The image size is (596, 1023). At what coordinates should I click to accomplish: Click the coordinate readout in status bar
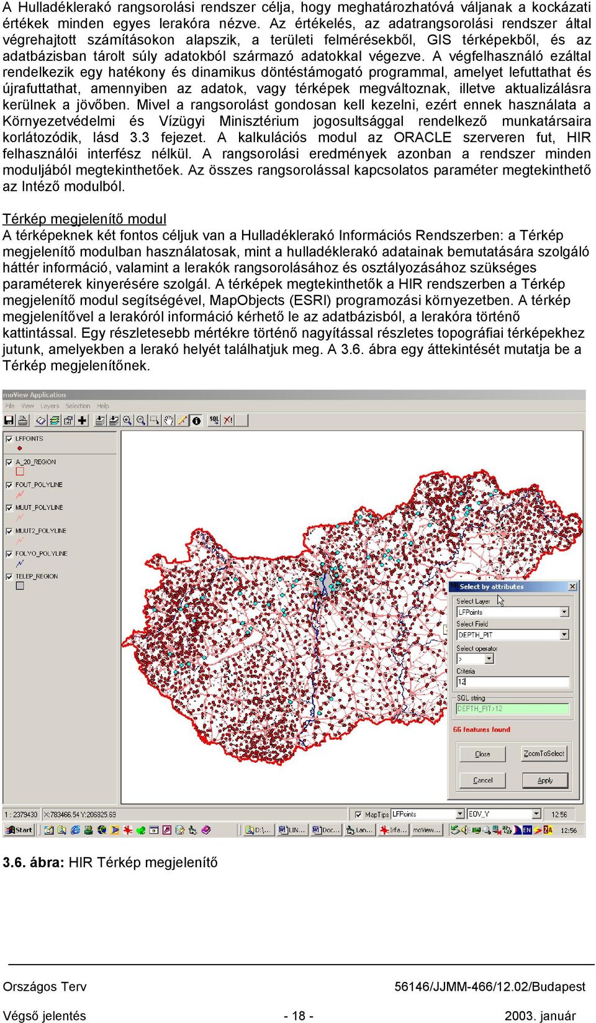[80, 814]
